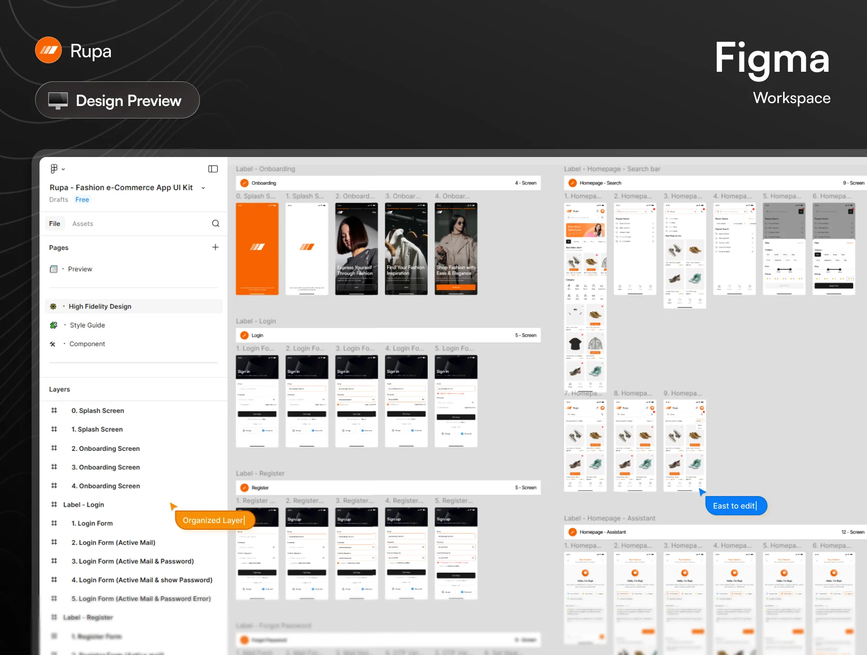The height and width of the screenshot is (655, 867).
Task: Expand the file name dropdown chevron
Action: click(x=203, y=188)
